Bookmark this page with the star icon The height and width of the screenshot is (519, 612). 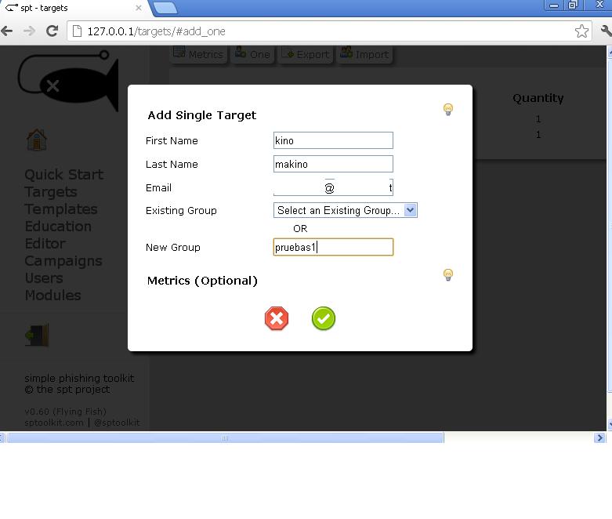[581, 31]
